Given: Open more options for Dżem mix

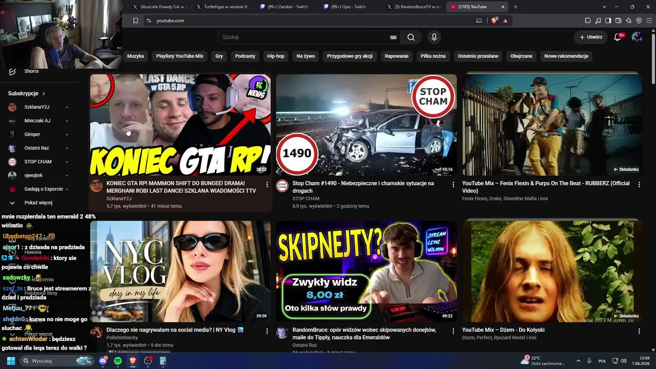Looking at the screenshot, I should (639, 331).
